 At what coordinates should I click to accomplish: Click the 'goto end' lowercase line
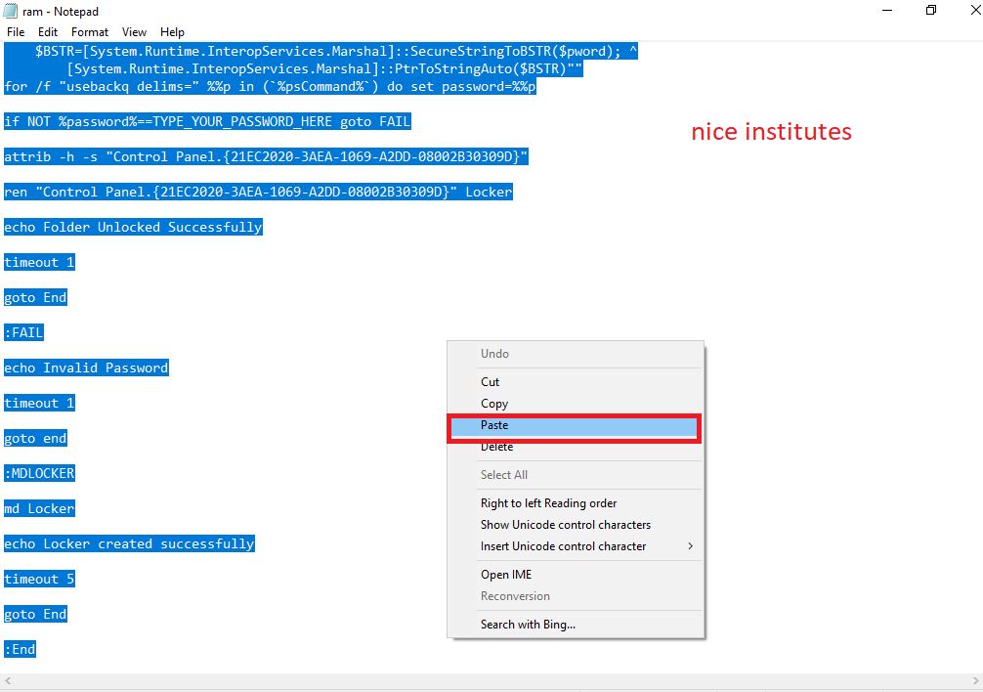[x=35, y=438]
